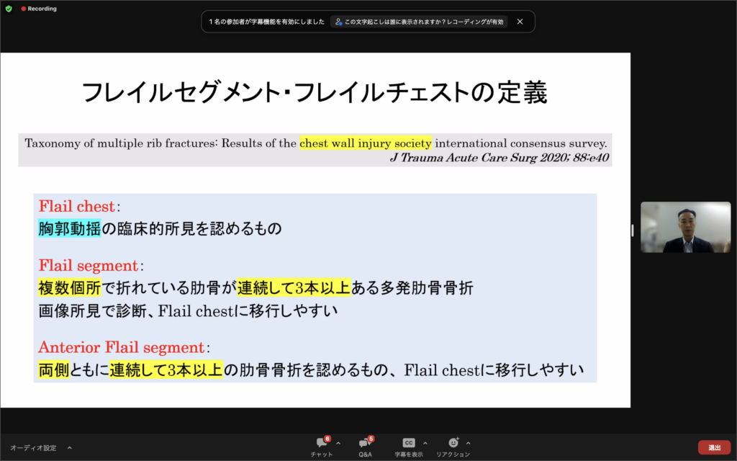The width and height of the screenshot is (737, 461).
Task: Click the cyan highlighted 胸郭動揺 text
Action: click(x=69, y=228)
